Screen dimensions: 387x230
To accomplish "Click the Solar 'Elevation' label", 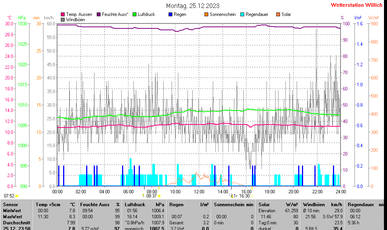I will point(267,211).
